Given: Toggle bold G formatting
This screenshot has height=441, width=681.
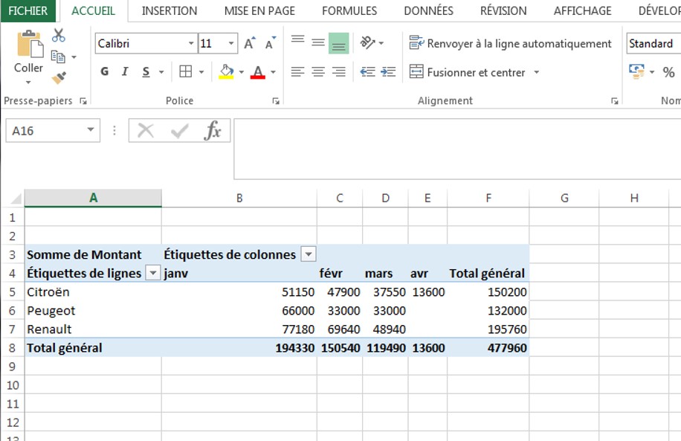Looking at the screenshot, I should [104, 71].
